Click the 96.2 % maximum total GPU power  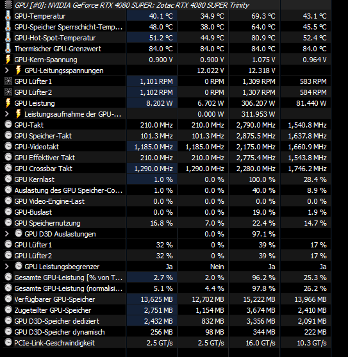point(264,278)
